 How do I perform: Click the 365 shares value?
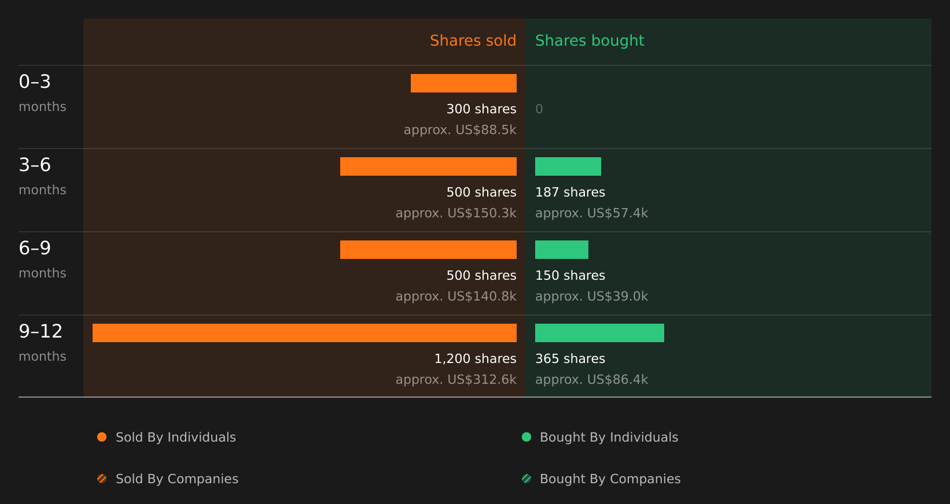click(570, 358)
